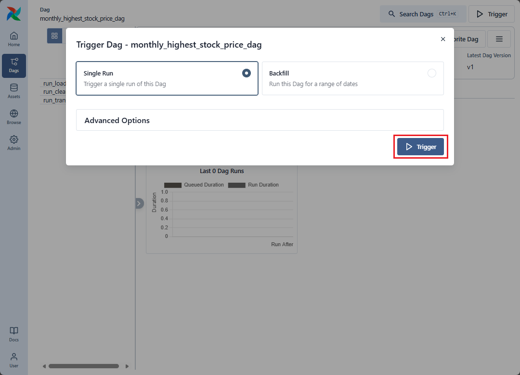Image resolution: width=520 pixels, height=375 pixels.
Task: Open the Assets sidebar icon
Action: [x=14, y=91]
